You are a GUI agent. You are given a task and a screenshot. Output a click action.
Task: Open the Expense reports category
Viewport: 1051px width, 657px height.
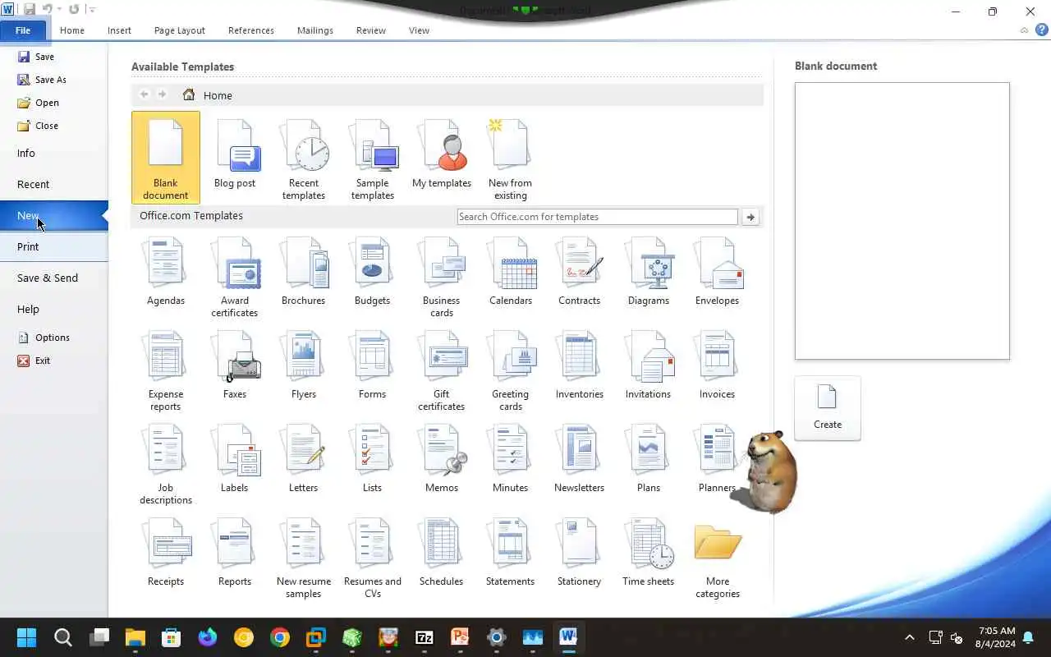(166, 371)
